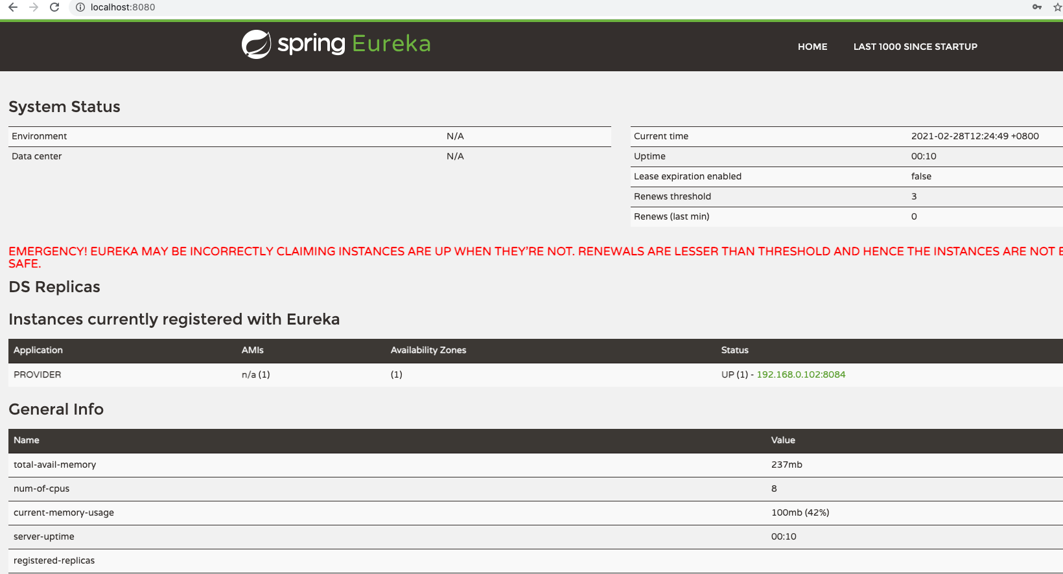
Task: Open the HOME menu item
Action: click(x=812, y=47)
